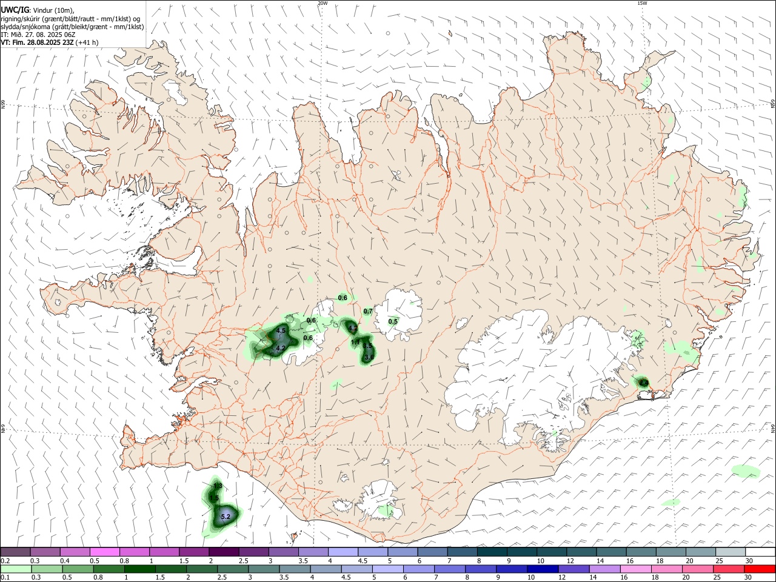Pick the pale mint swatch at 0.1 on the lower scale

pos(15,569)
